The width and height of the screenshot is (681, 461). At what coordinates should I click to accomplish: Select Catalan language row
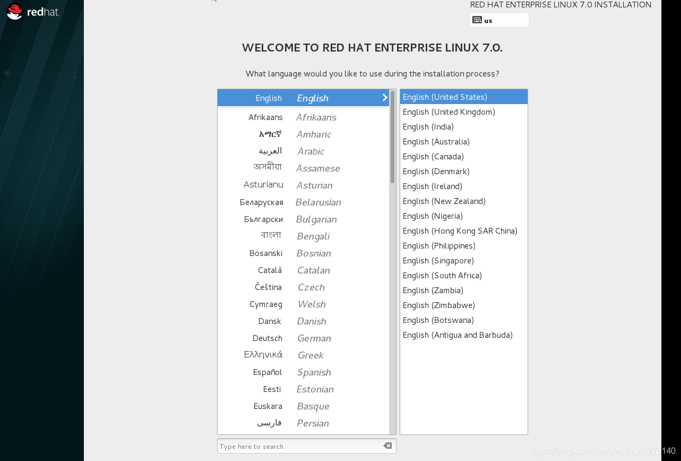(x=303, y=270)
